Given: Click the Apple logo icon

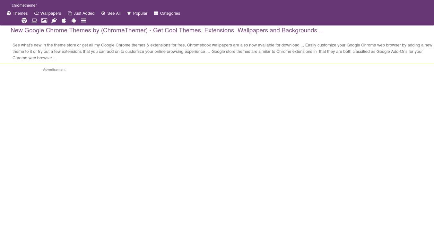Looking at the screenshot, I should 64,21.
